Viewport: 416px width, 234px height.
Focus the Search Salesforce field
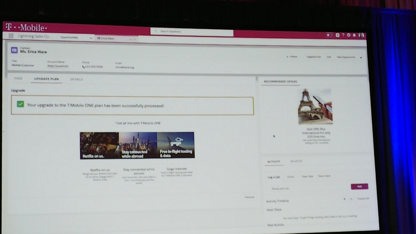click(x=192, y=32)
